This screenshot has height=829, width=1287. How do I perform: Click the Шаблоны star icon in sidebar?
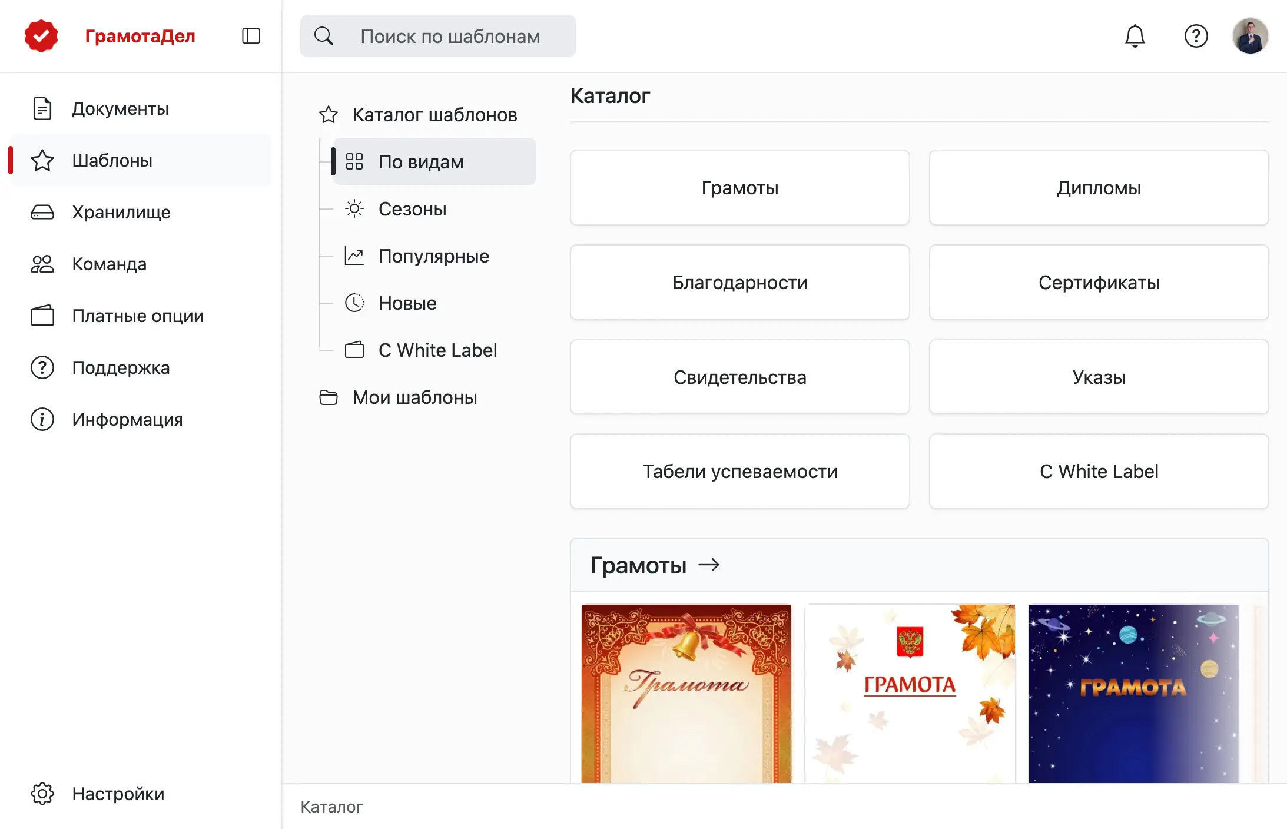42,160
